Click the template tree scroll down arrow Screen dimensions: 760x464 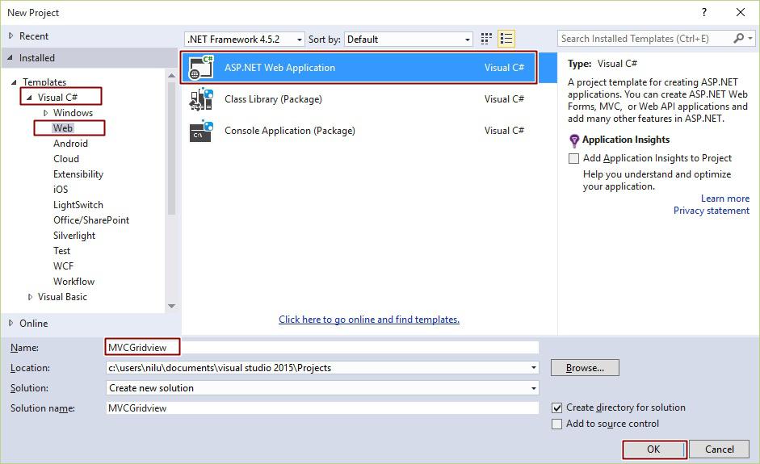171,306
